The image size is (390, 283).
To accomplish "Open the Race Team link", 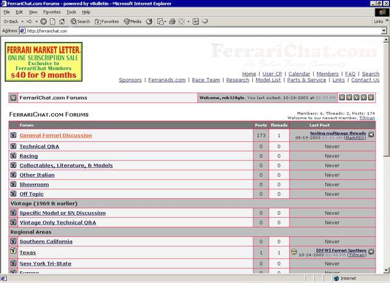I will 206,80.
